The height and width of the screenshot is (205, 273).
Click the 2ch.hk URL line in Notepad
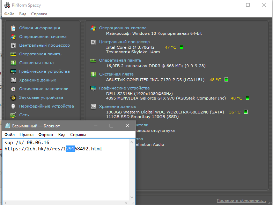pyautogui.click(x=53, y=149)
